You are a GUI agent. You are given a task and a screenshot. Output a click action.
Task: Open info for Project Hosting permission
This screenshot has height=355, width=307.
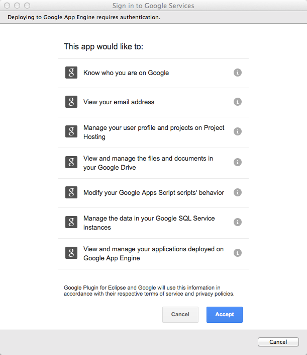(238, 131)
